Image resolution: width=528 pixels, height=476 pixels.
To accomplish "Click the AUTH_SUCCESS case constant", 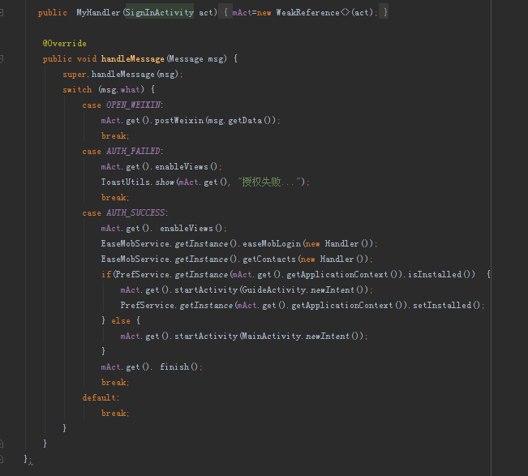I will tap(135, 212).
